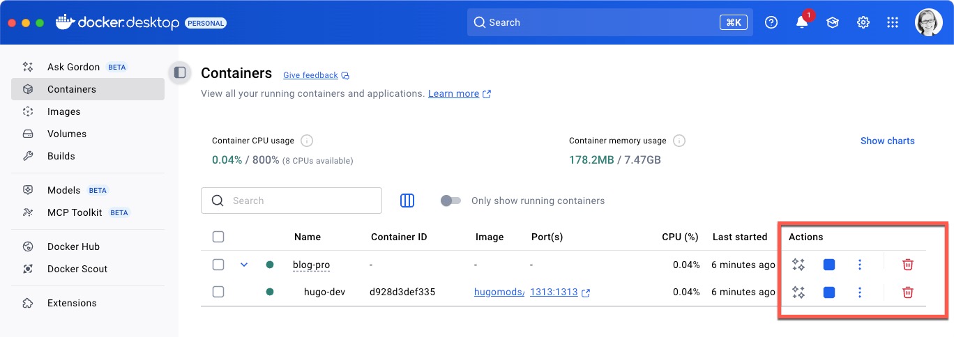Screen dimensions: 954x337
Task: Collapse the sidebar panel toggle
Action: [x=180, y=72]
